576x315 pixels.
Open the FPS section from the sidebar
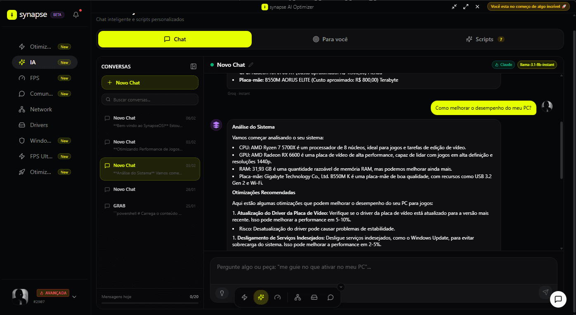pyautogui.click(x=36, y=78)
